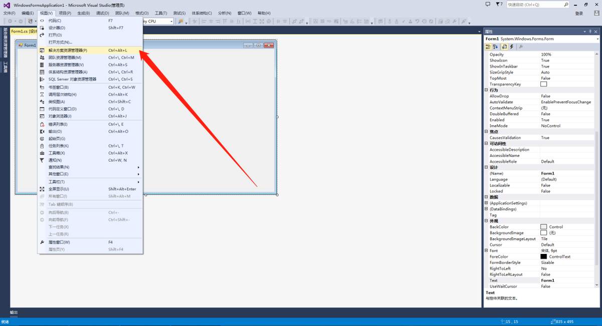Image resolution: width=602 pixels, height=326 pixels.
Task: Open the 调试(D) menu
Action: [103, 13]
